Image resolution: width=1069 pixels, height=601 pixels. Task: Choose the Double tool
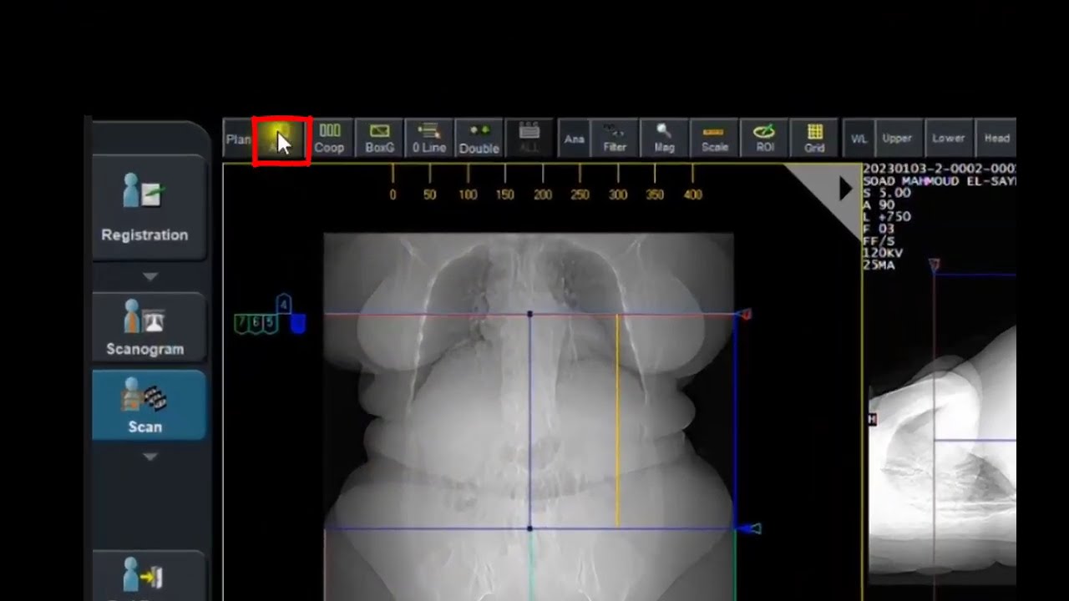[479, 139]
